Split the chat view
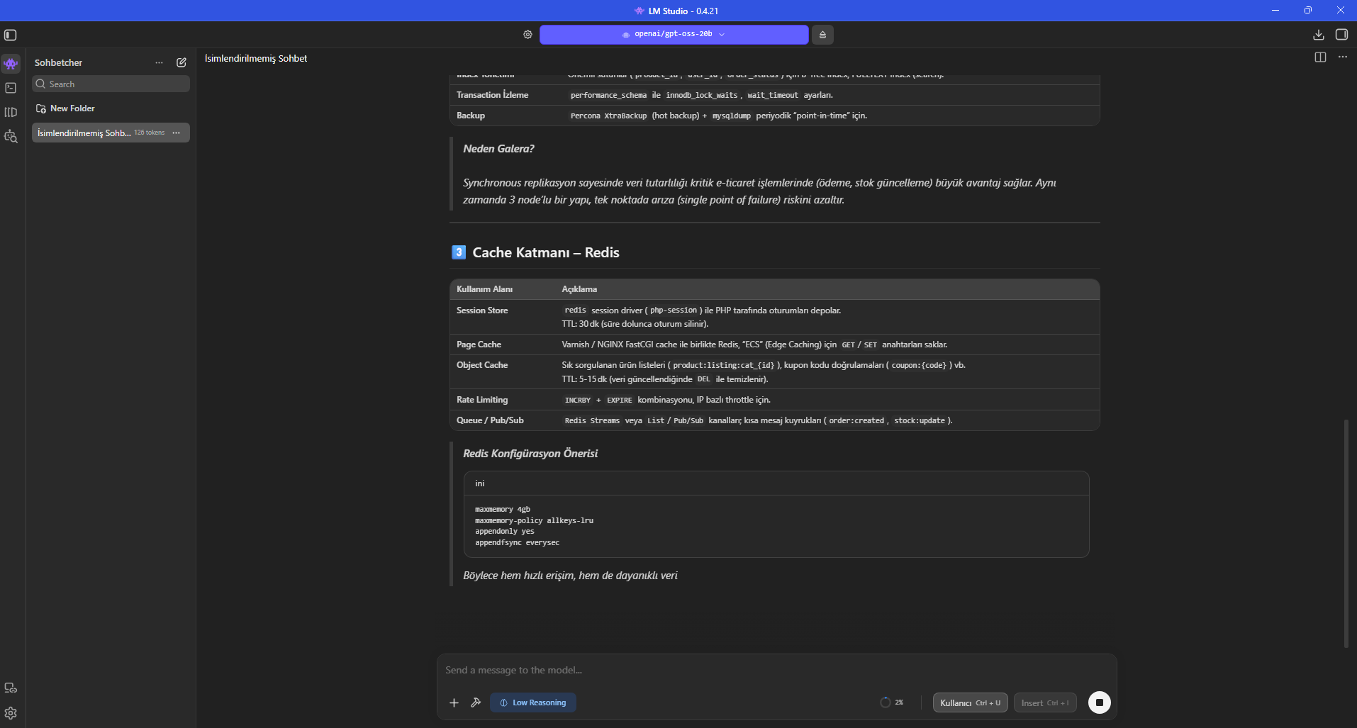Image resolution: width=1357 pixels, height=728 pixels. 1320,57
